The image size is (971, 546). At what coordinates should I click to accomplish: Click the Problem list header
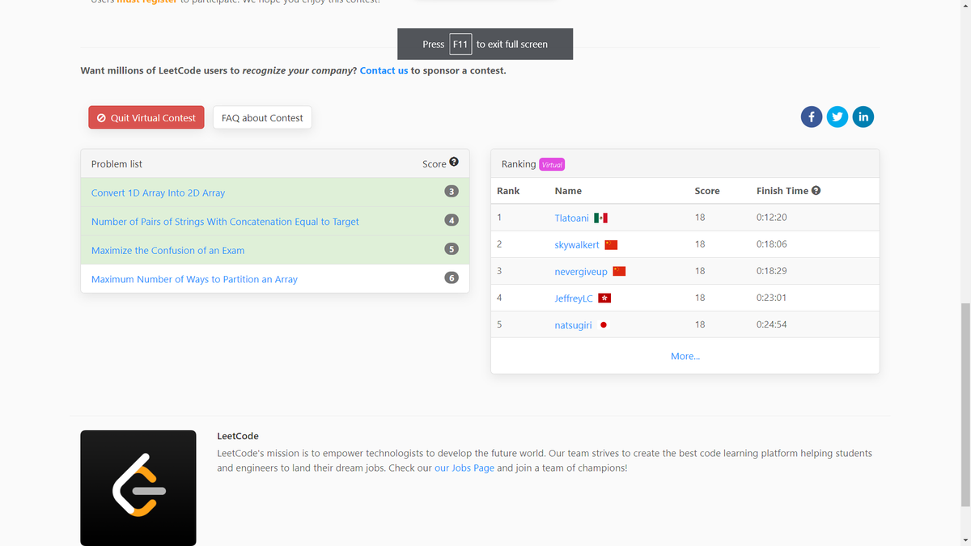pos(117,163)
